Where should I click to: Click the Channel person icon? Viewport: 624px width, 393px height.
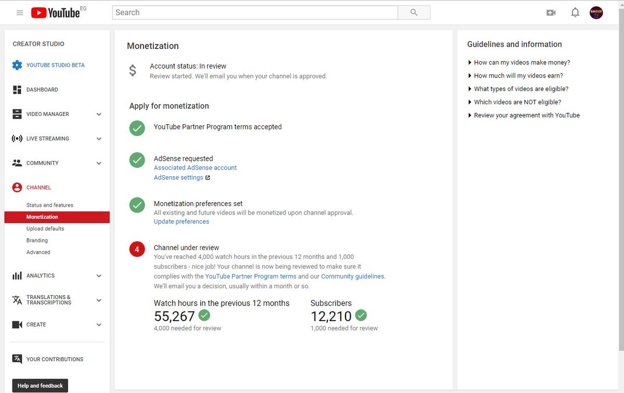pyautogui.click(x=17, y=187)
